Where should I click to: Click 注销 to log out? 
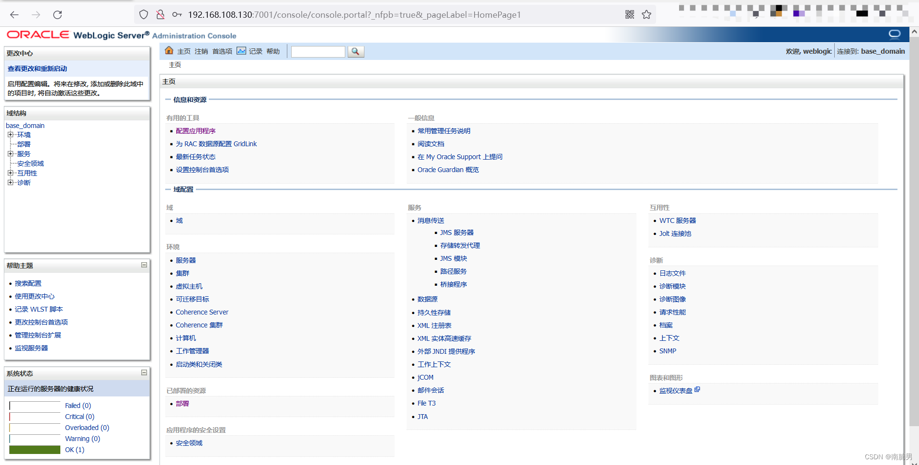click(x=201, y=51)
